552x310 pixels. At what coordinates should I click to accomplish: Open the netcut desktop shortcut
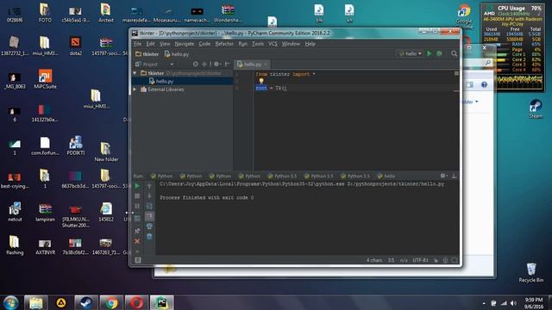[15, 212]
